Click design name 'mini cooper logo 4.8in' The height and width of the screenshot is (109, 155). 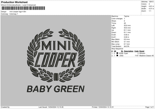click(x=18, y=12)
